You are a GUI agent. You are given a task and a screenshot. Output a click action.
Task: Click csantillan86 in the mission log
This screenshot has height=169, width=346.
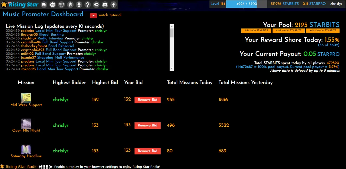(31, 42)
